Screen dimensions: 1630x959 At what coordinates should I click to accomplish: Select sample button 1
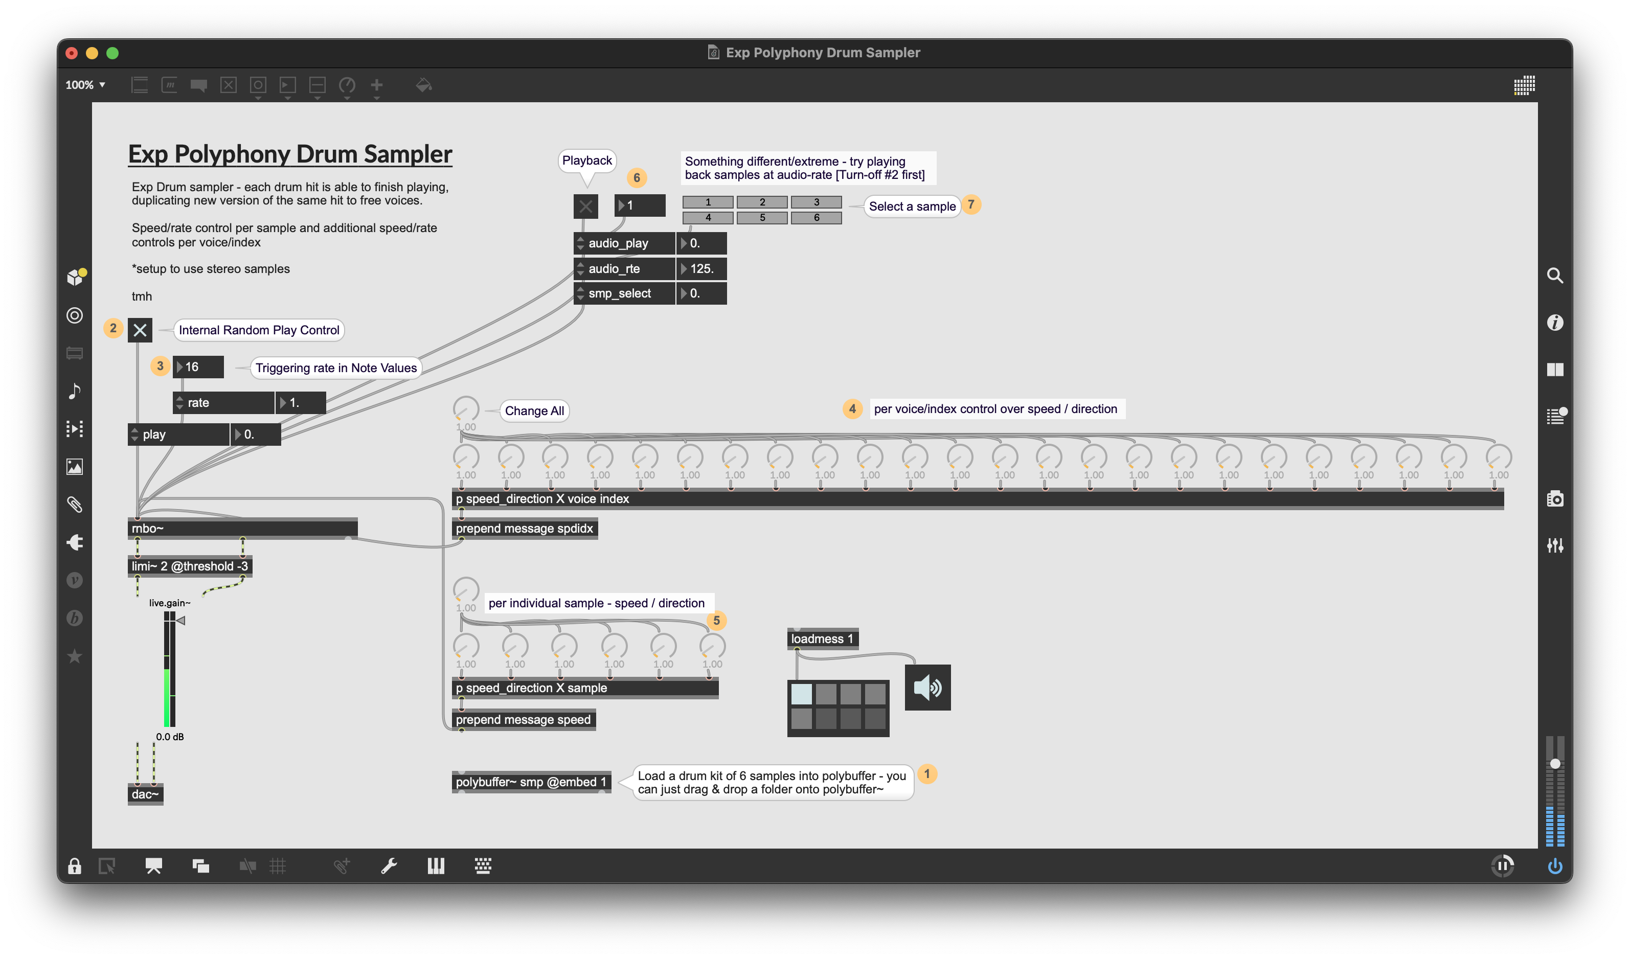tap(708, 202)
